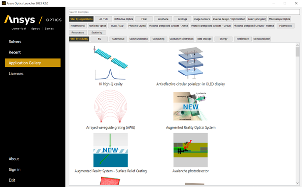The width and height of the screenshot is (302, 187).
Task: Click the gallery scrollbar down arrow
Action: (297, 183)
